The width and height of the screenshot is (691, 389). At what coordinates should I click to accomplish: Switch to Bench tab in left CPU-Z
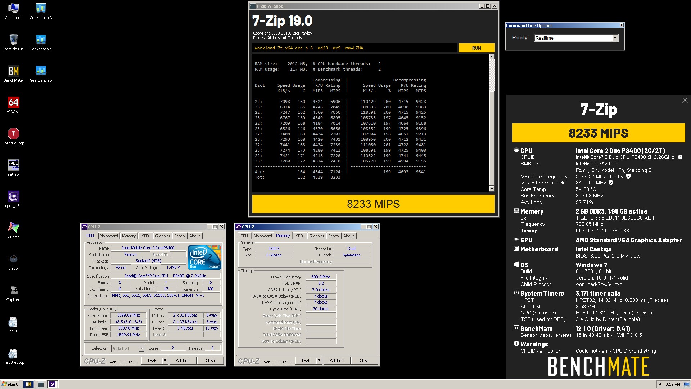coord(180,236)
